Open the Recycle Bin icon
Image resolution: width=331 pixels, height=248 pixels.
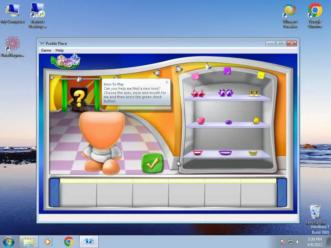pyautogui.click(x=315, y=214)
